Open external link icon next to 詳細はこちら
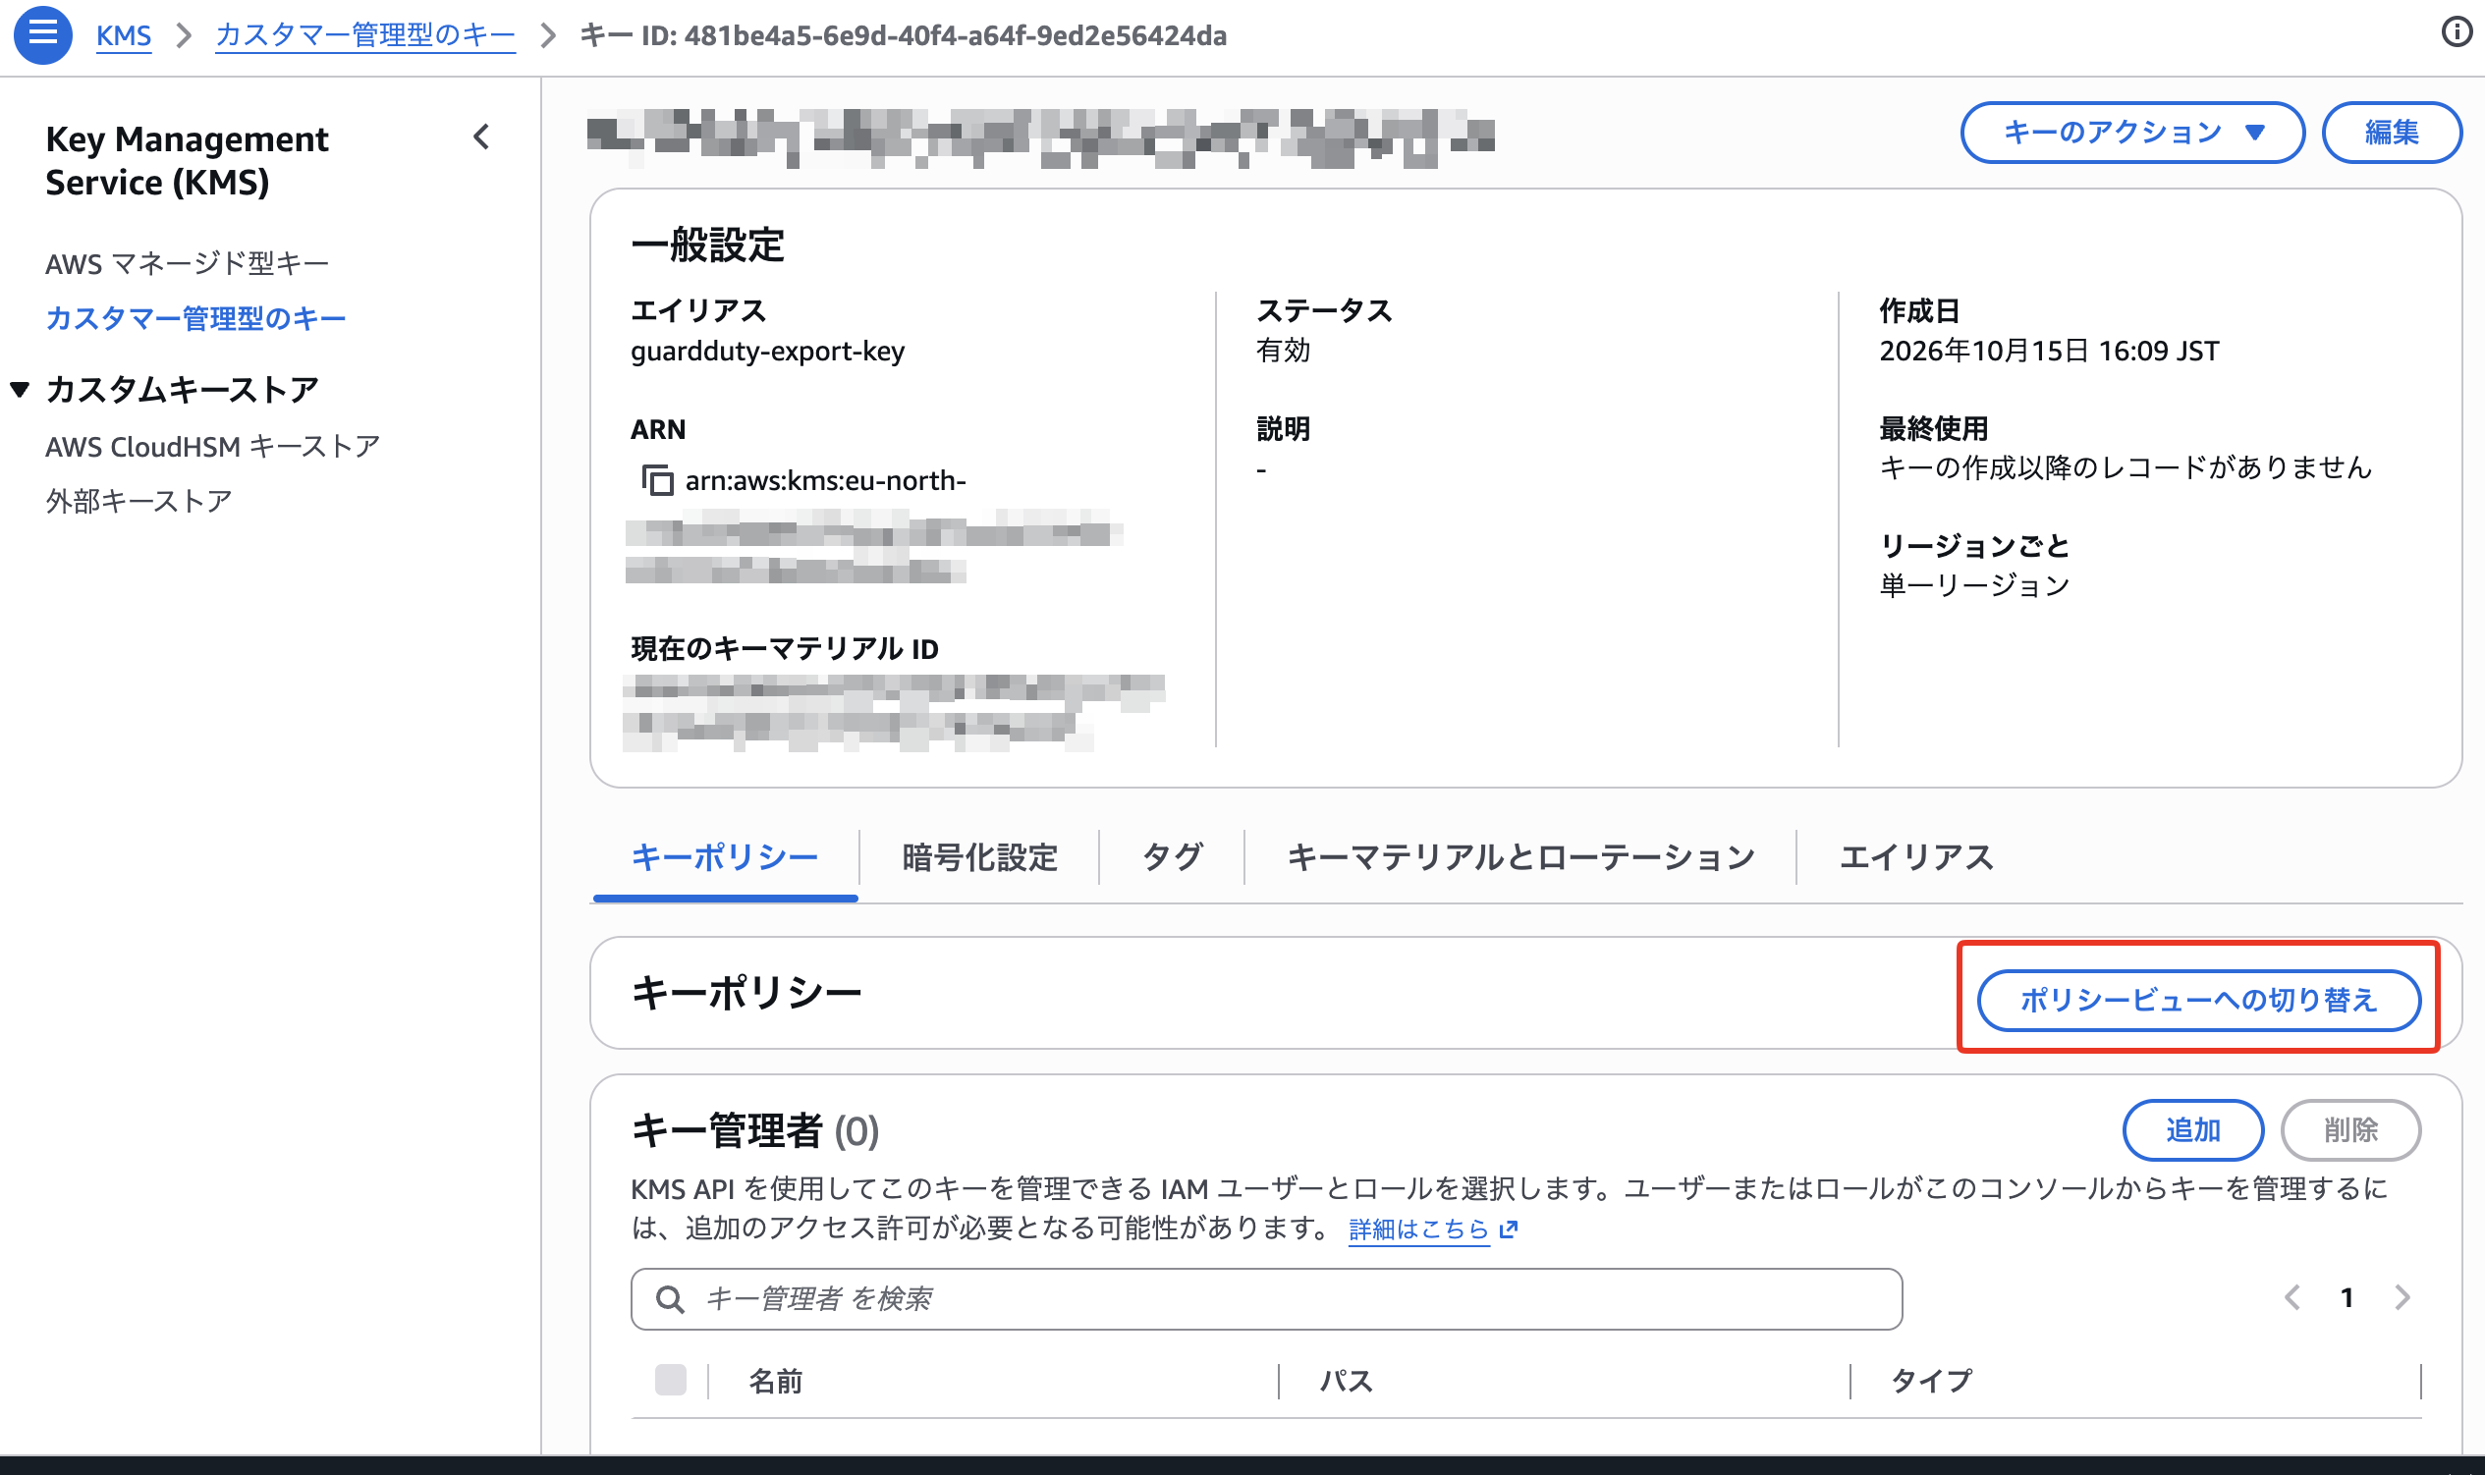The width and height of the screenshot is (2485, 1475). coord(1509,1229)
